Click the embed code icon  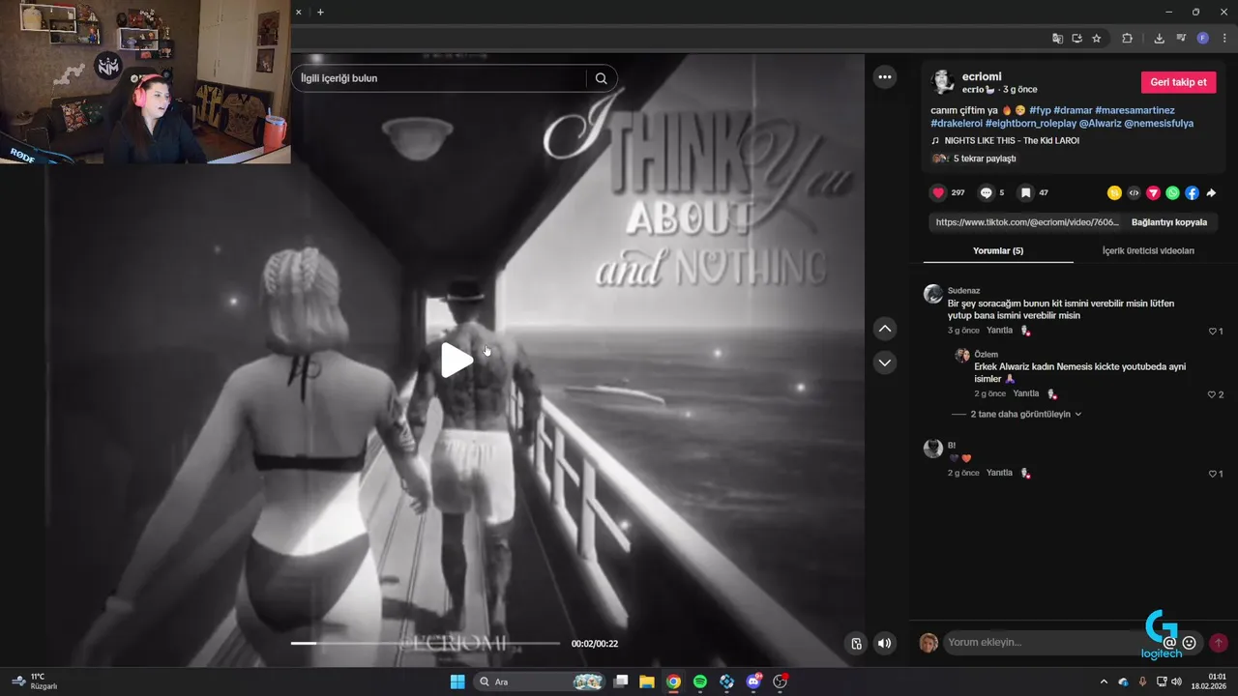(1134, 193)
